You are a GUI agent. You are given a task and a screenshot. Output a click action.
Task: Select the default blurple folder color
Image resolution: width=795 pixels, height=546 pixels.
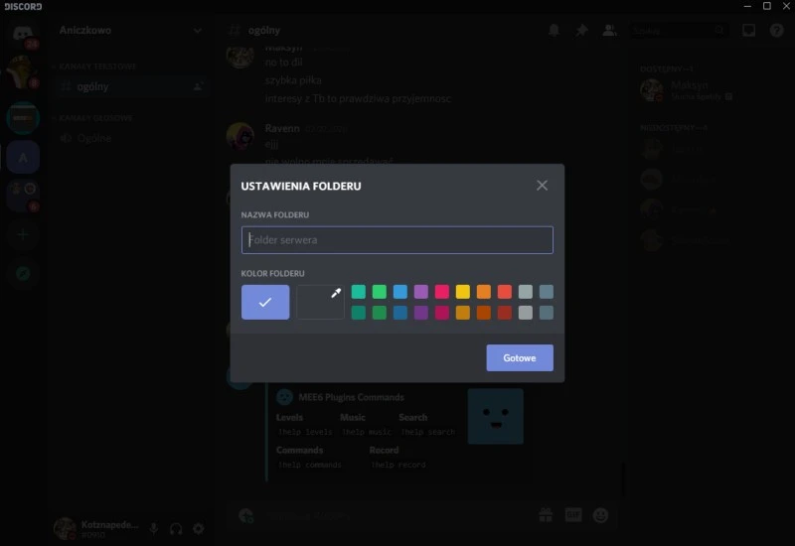coord(265,302)
